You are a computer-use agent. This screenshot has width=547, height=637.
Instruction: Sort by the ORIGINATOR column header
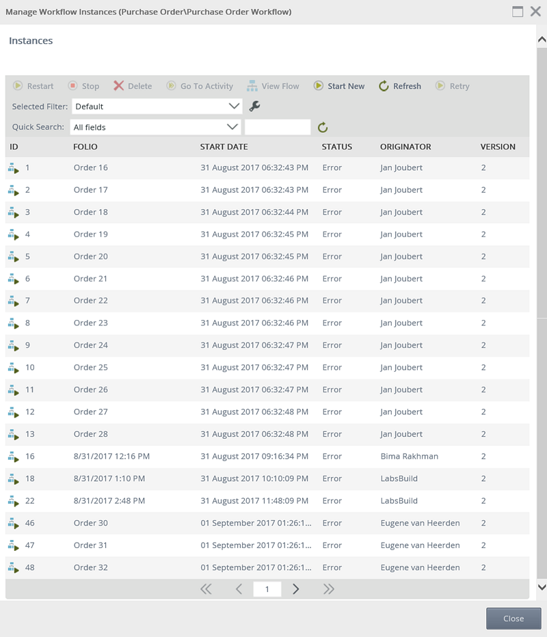tap(405, 147)
